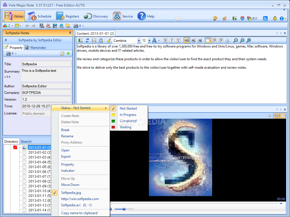Click the Title field containing Softpedia

[46, 64]
